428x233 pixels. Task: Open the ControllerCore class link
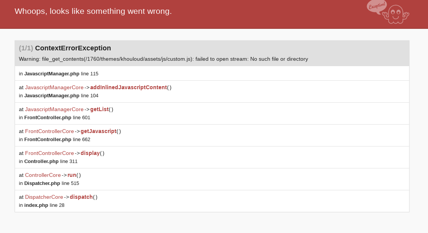pyautogui.click(x=43, y=175)
